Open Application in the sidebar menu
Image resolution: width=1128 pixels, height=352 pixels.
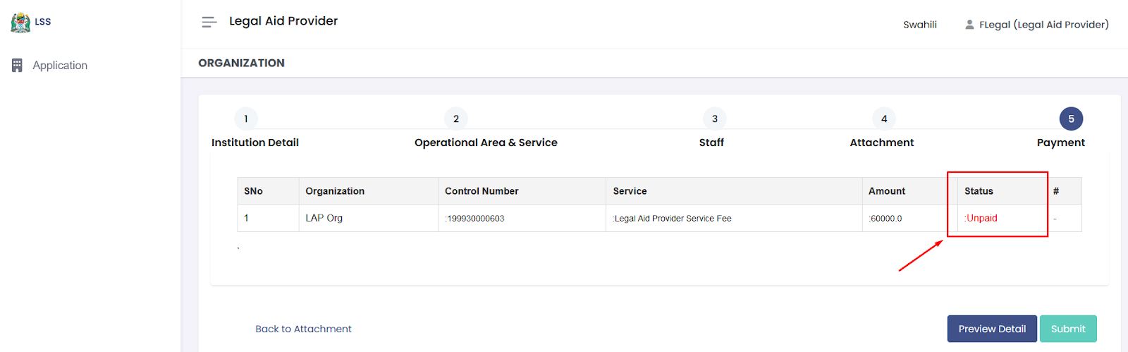(x=60, y=66)
